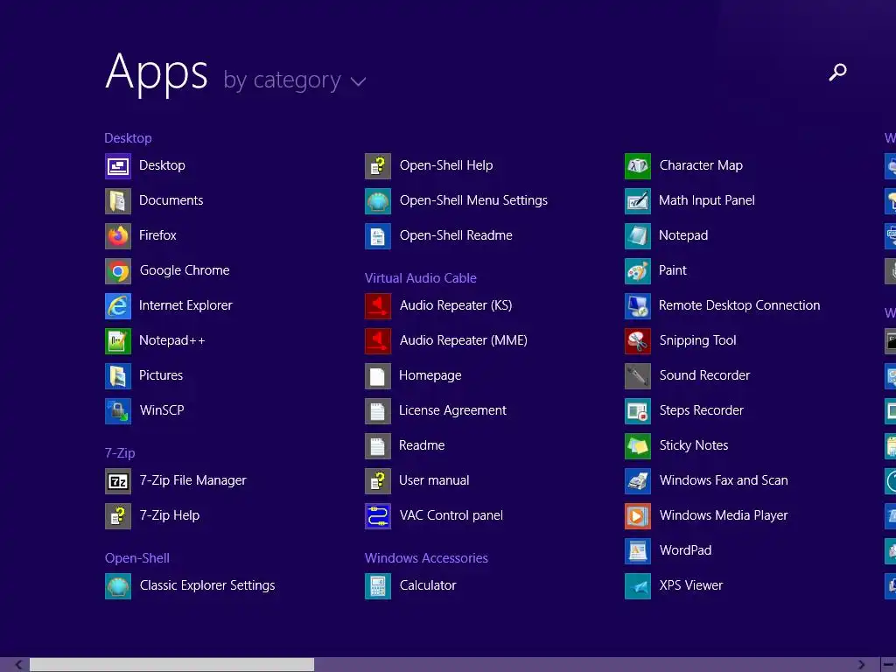Launch the Windows Media Player icon
The image size is (896, 672).
[x=638, y=516]
